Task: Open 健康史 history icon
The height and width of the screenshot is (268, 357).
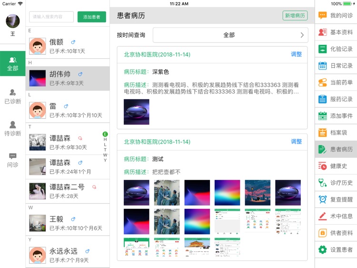Action: coord(322,166)
